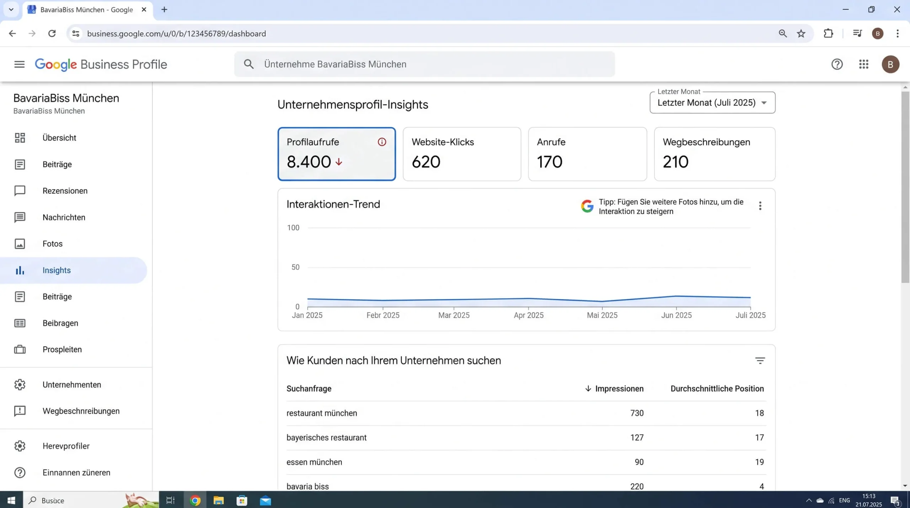
Task: Reload the page
Action: [x=52, y=33]
